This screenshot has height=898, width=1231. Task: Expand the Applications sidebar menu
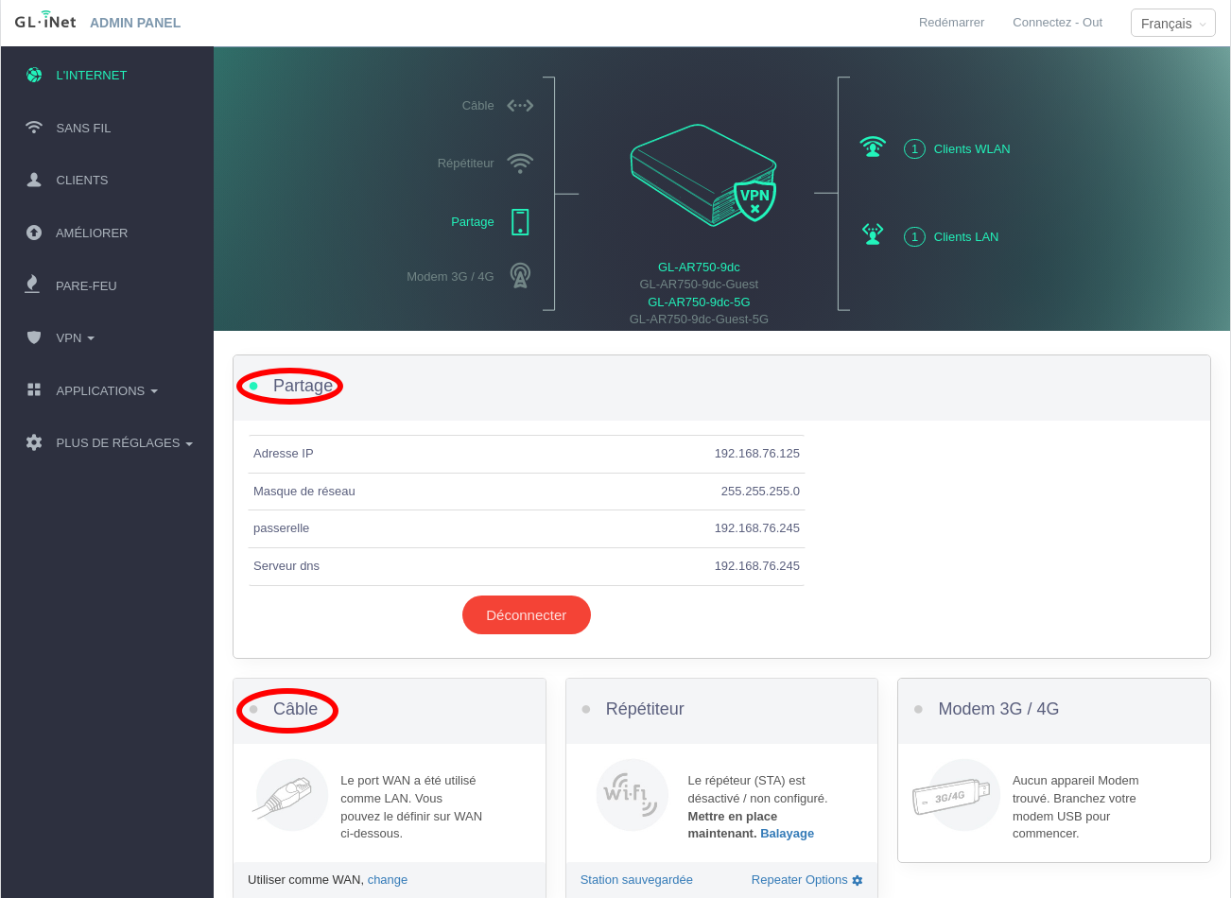point(106,390)
